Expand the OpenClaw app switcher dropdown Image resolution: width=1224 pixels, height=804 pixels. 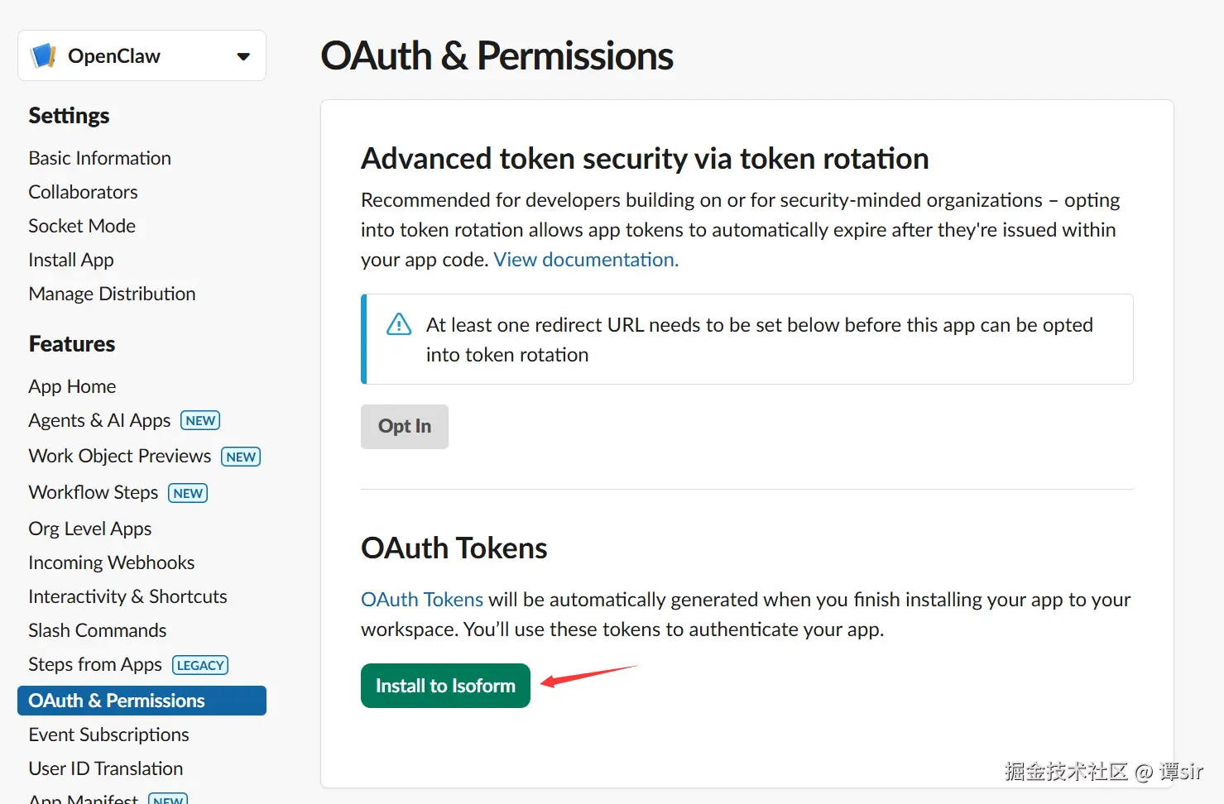[243, 56]
